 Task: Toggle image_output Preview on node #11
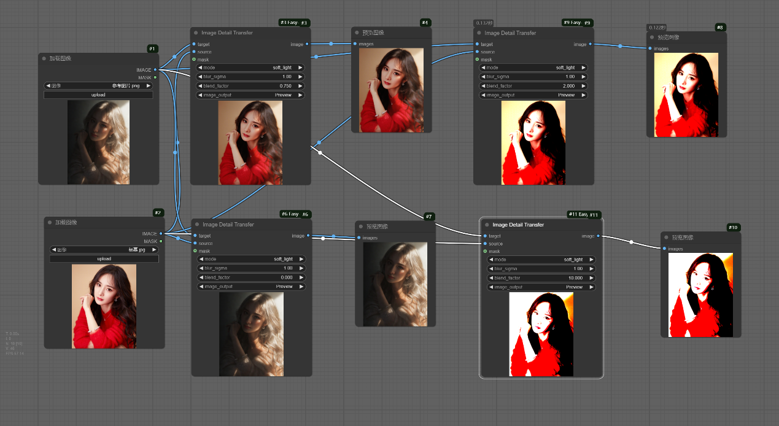(x=541, y=287)
